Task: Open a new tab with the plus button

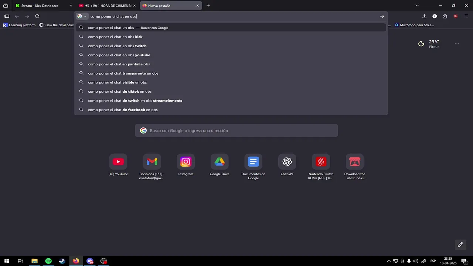Action: 208,6
